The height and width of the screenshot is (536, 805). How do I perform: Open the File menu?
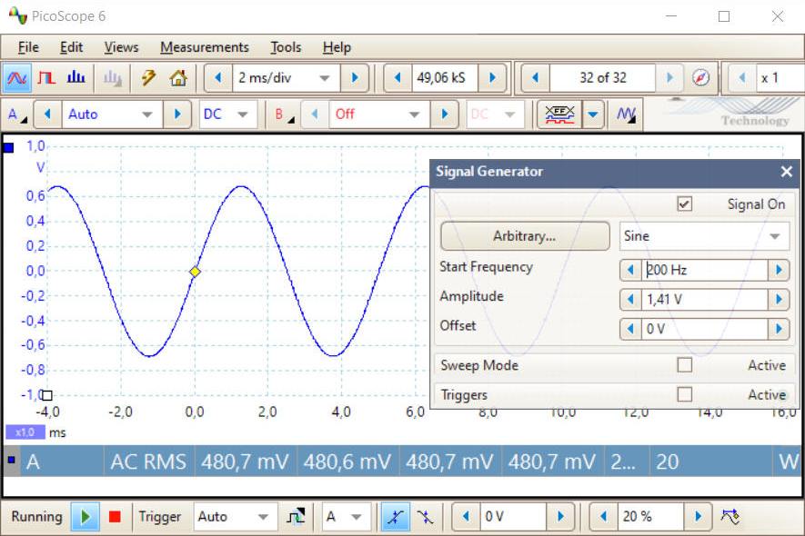click(28, 47)
